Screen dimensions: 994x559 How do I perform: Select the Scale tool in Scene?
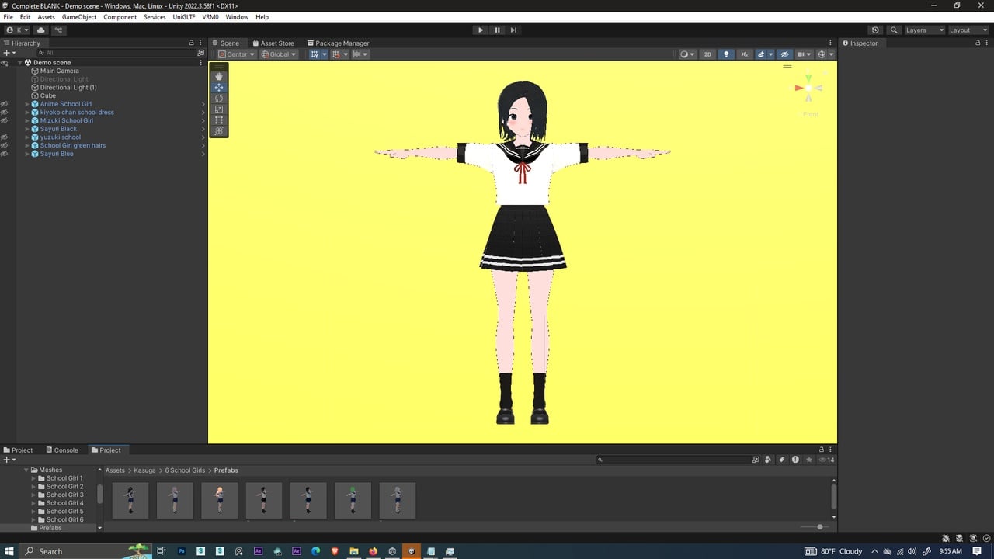click(219, 109)
